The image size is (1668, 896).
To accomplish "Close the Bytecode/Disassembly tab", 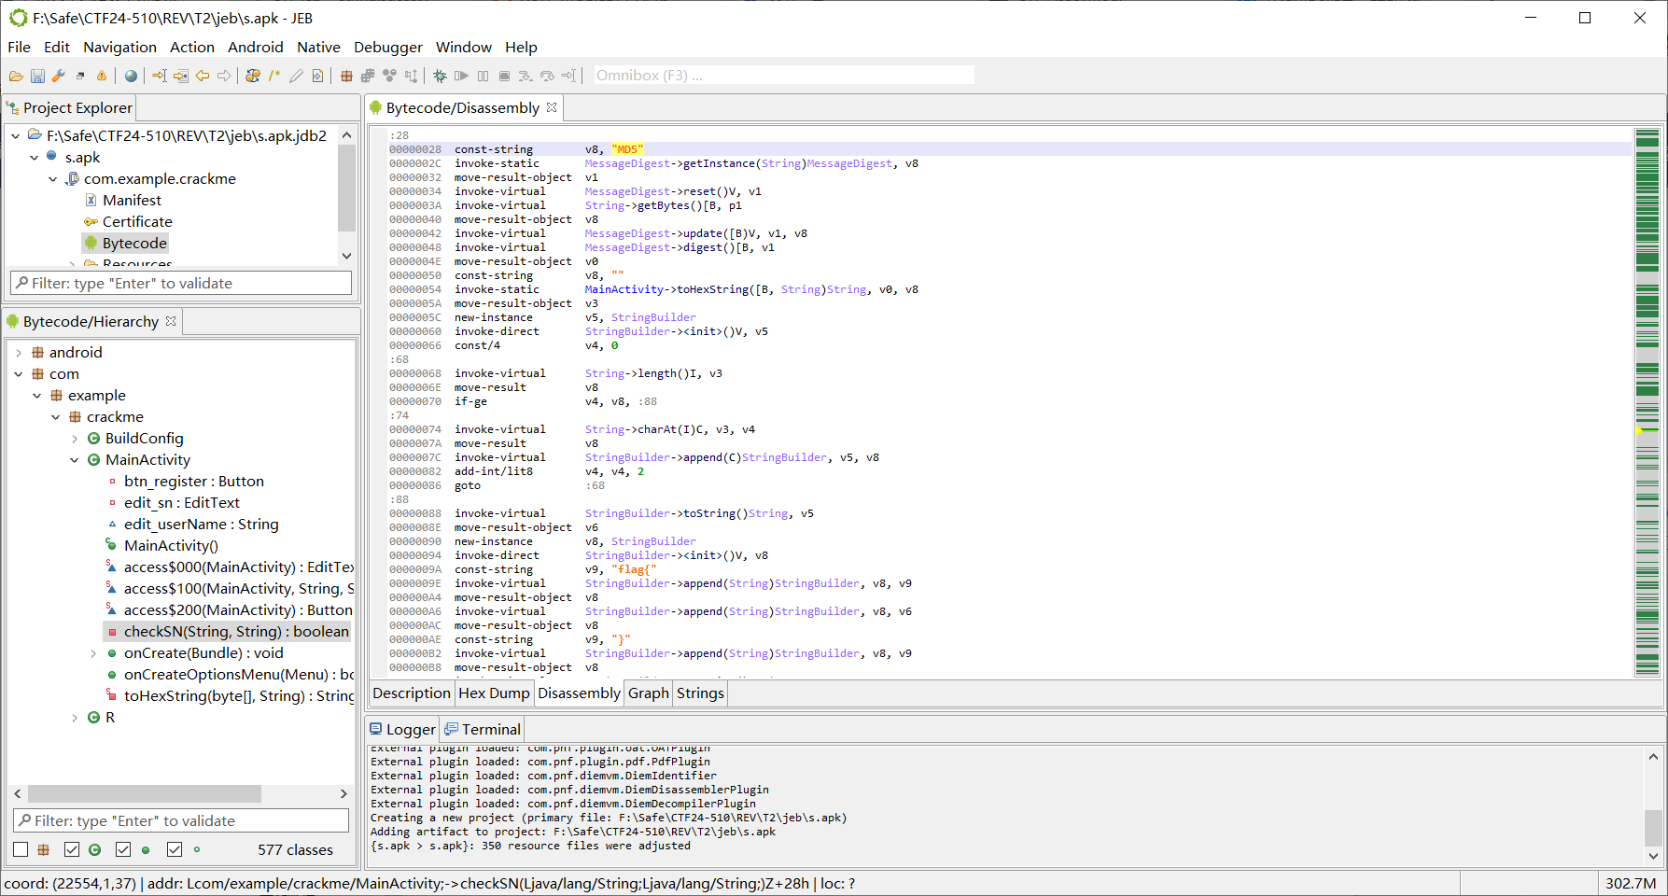I will pyautogui.click(x=552, y=107).
